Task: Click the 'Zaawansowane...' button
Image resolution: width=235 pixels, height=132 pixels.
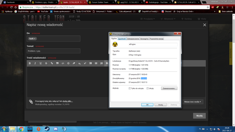Action: (x=169, y=88)
